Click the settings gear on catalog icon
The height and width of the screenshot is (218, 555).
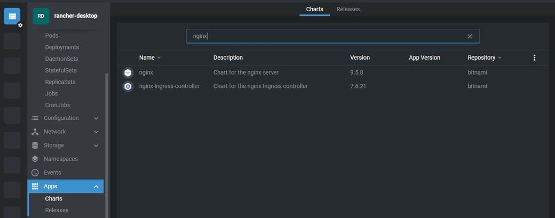(x=20, y=26)
